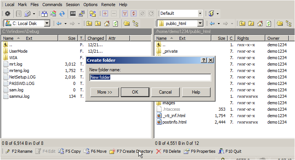Click the dialog's question mark help icon
This screenshot has width=295, height=160.
pyautogui.click(x=204, y=60)
